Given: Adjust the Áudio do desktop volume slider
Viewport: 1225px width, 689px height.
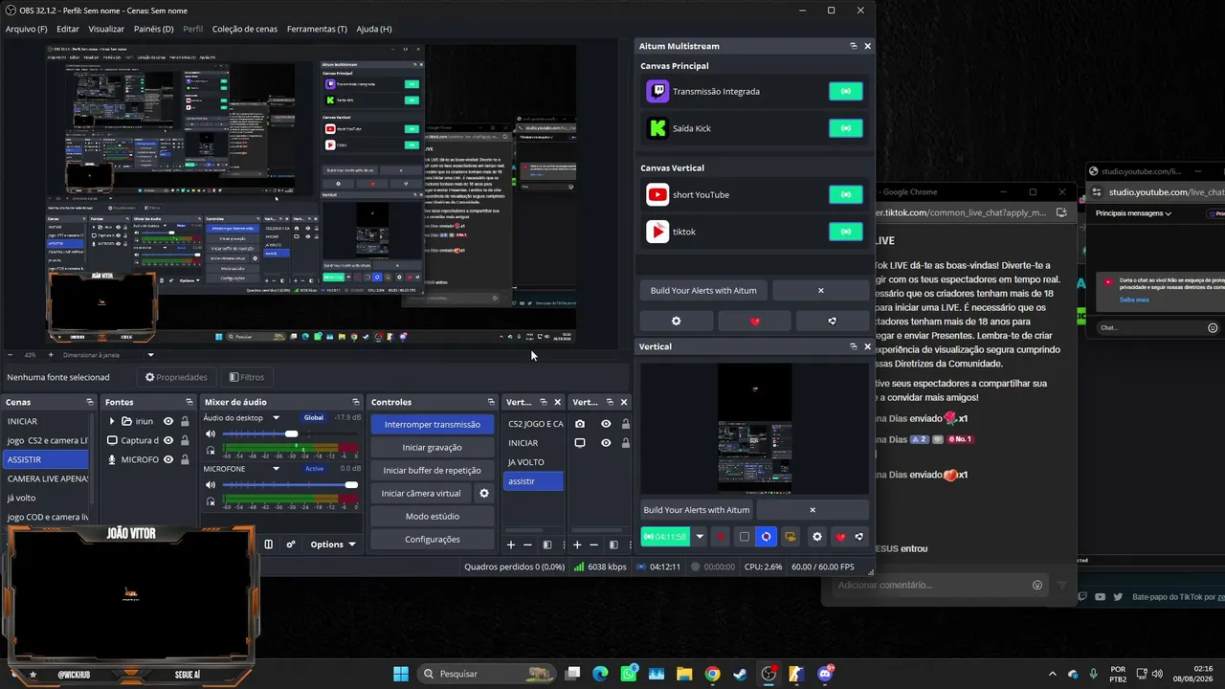Looking at the screenshot, I should tap(291, 434).
